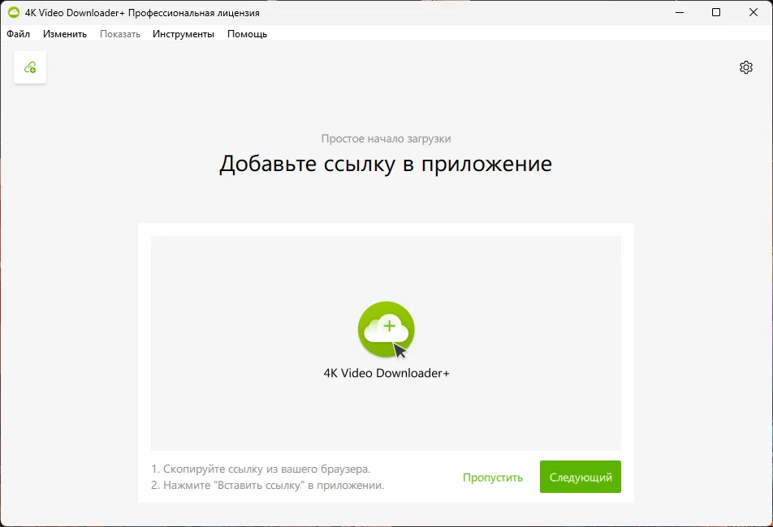The width and height of the screenshot is (773, 527).
Task: Open settings via the gear icon
Action: 745,67
